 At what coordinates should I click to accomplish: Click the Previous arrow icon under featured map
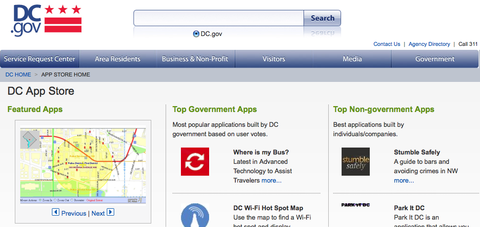pyautogui.click(x=55, y=212)
